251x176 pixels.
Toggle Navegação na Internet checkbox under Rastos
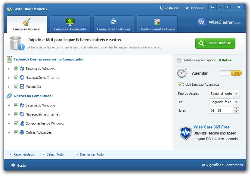[x=16, y=114]
